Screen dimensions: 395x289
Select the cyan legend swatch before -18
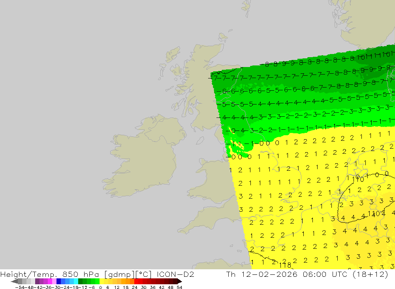pyautogui.click(x=76, y=281)
